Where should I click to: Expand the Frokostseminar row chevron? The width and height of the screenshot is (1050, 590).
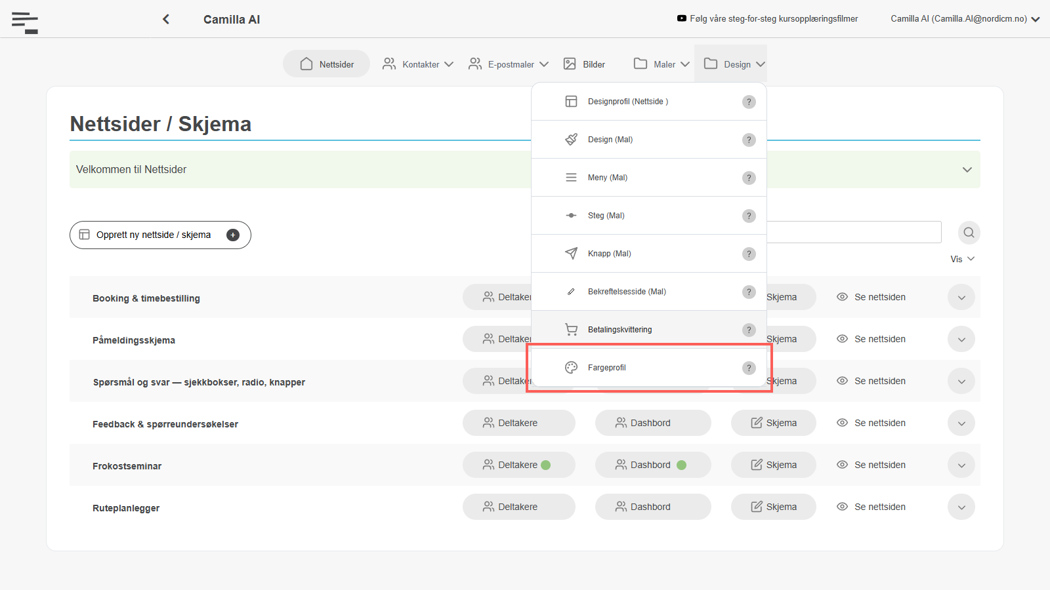pyautogui.click(x=961, y=465)
